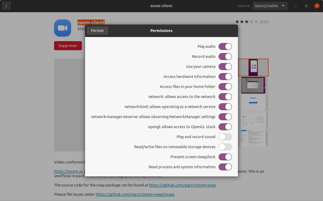
Task: Select the fifth settings screenshot thumbnail
Action: (x=253, y=138)
